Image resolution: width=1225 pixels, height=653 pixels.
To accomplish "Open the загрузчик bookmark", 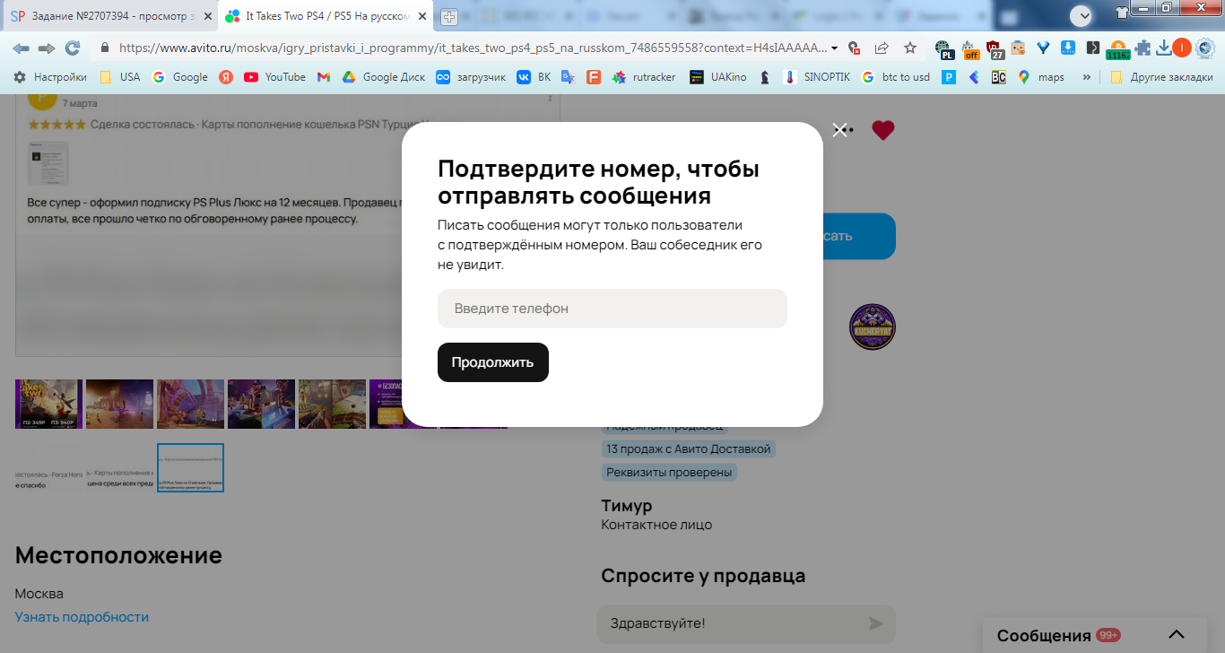I will pos(471,77).
